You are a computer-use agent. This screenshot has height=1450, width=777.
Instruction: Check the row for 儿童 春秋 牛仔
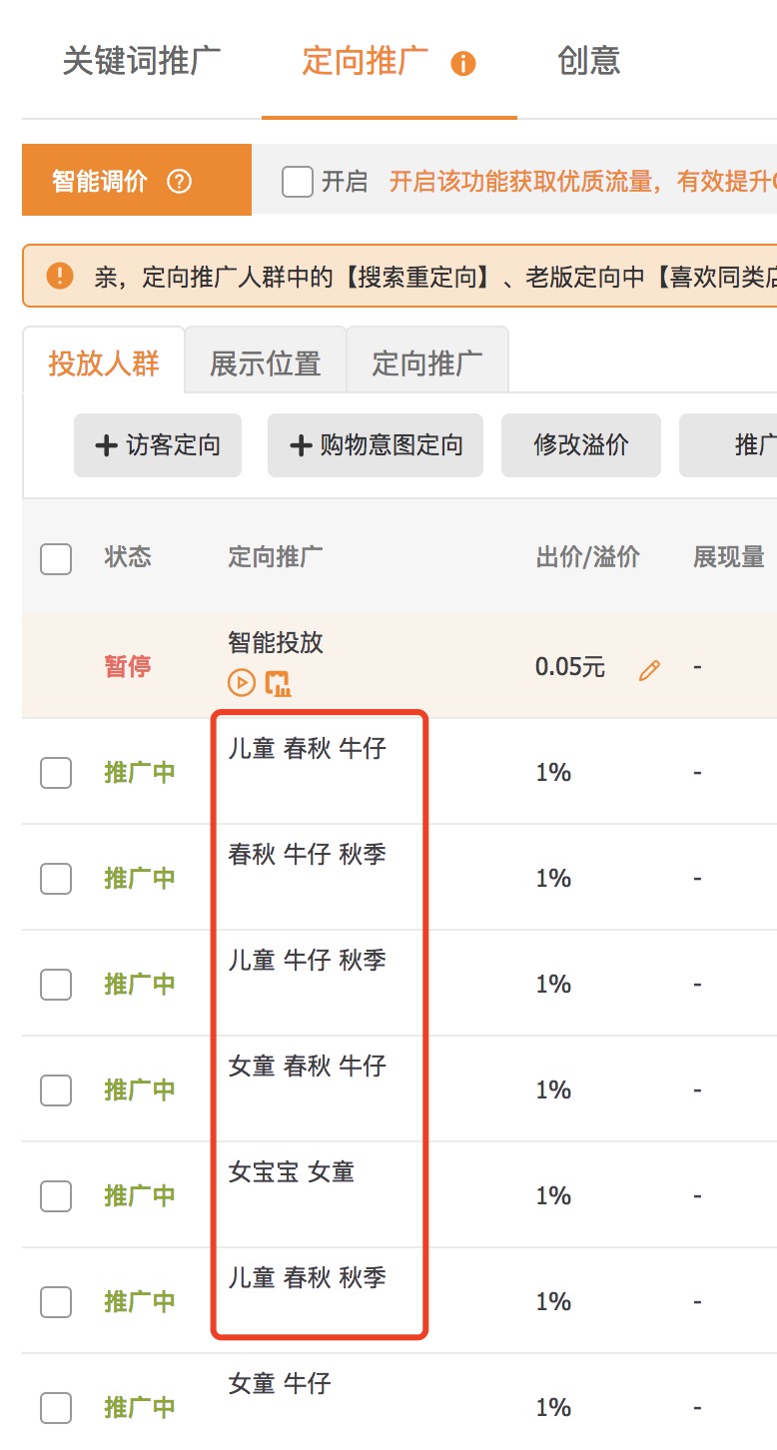click(x=55, y=772)
